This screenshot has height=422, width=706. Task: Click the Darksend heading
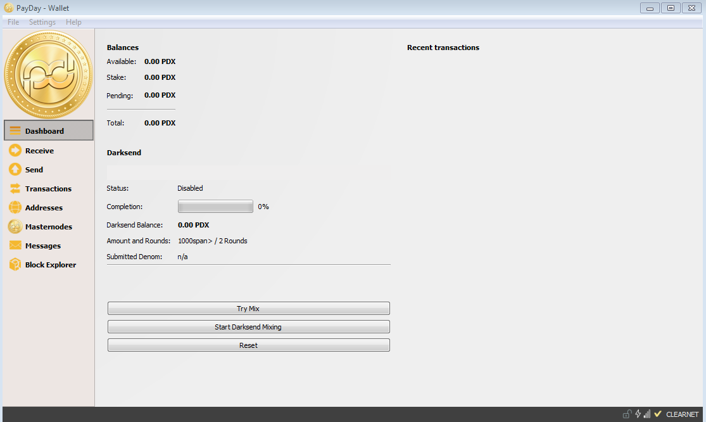124,153
